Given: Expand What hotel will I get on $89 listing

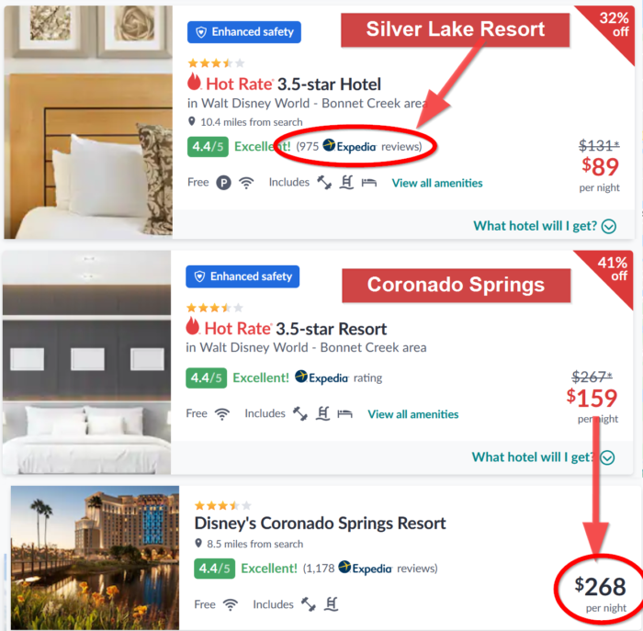Looking at the screenshot, I should [x=545, y=226].
